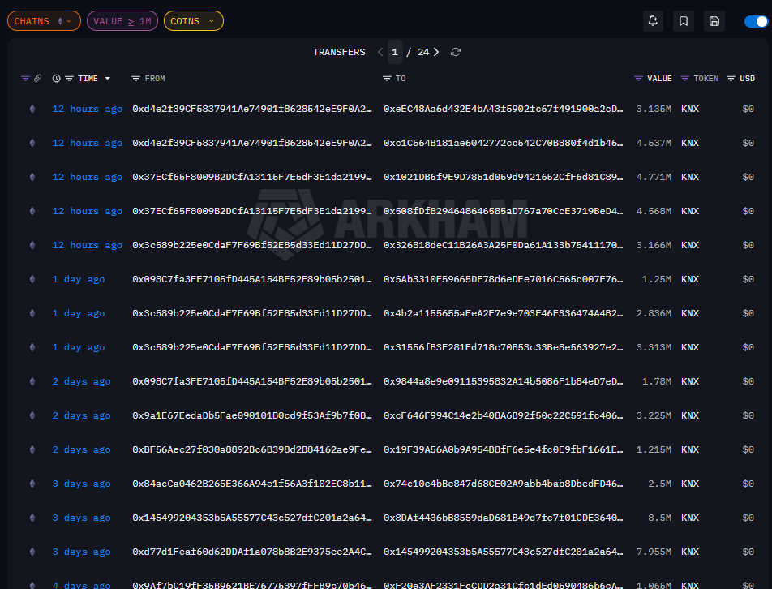Click the total pages number 24

click(x=423, y=52)
